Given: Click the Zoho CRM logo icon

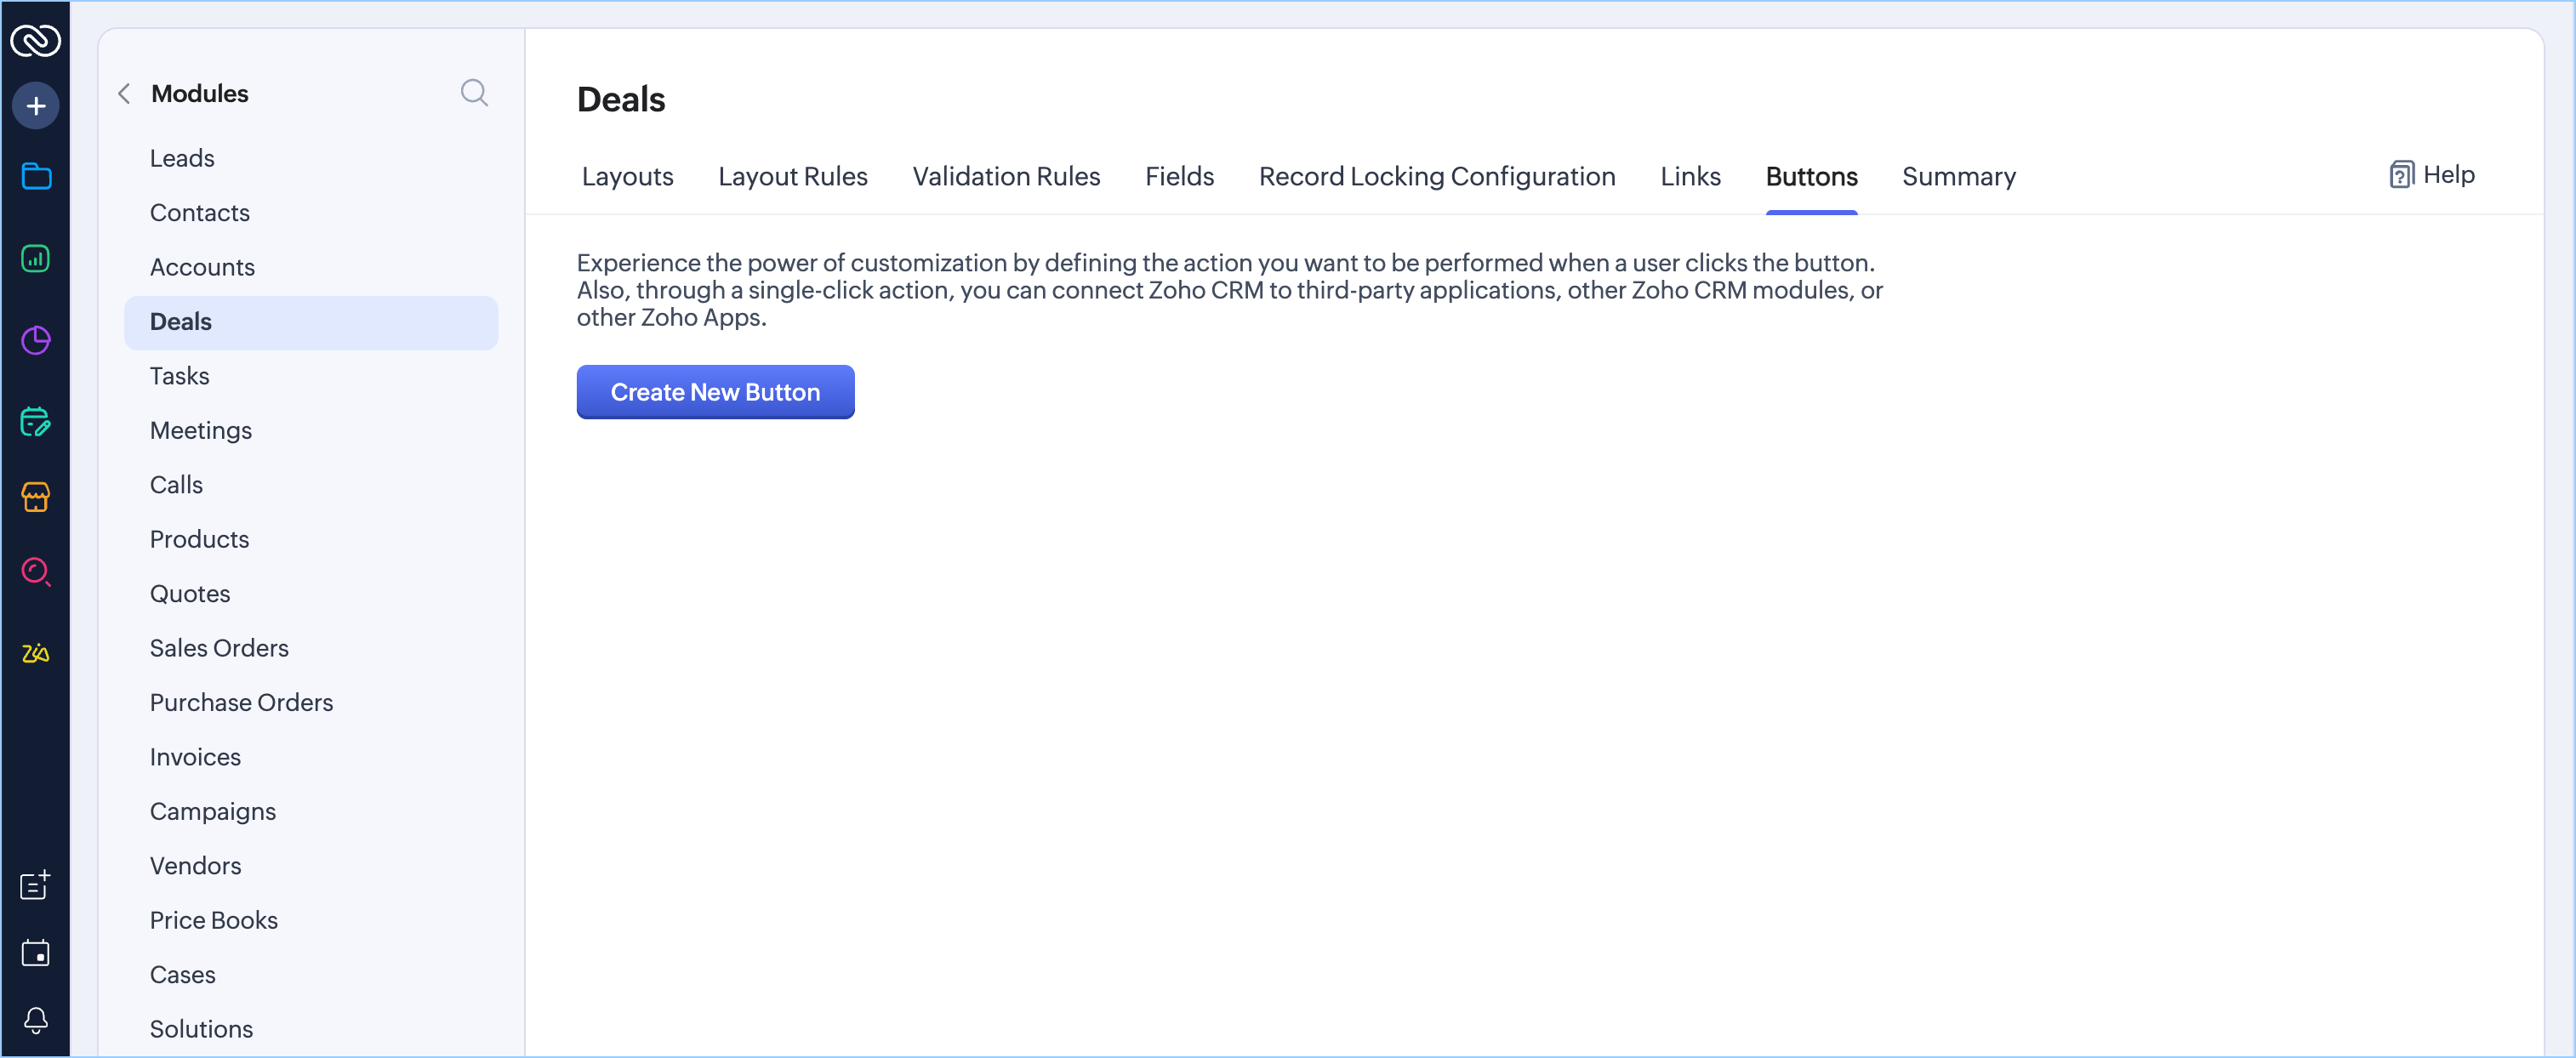Looking at the screenshot, I should [x=36, y=41].
